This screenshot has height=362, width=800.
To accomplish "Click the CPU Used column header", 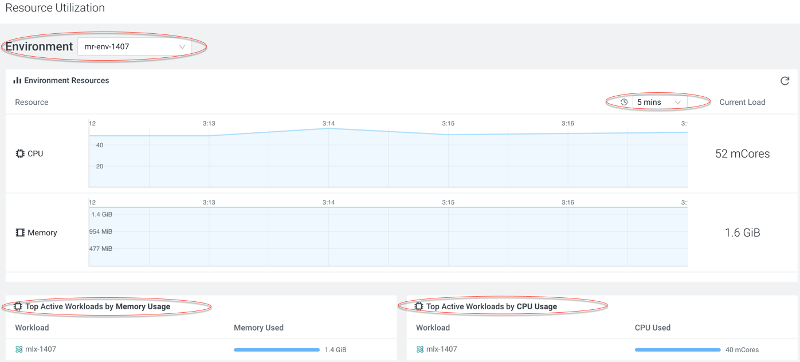I will [x=652, y=328].
